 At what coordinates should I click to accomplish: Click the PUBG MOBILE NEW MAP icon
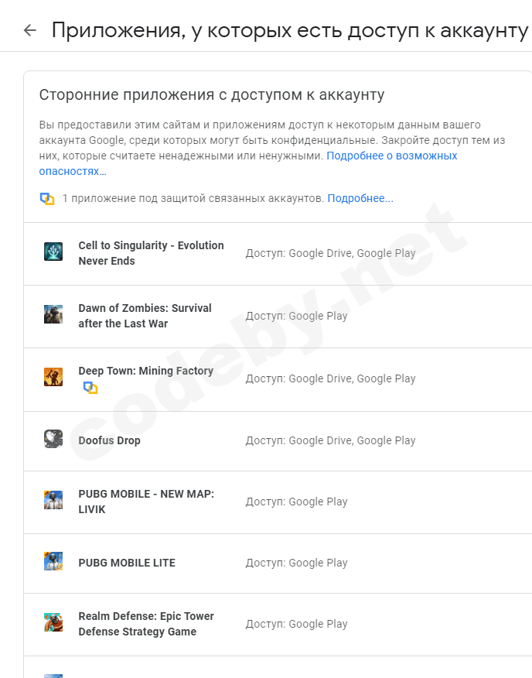pyautogui.click(x=53, y=500)
